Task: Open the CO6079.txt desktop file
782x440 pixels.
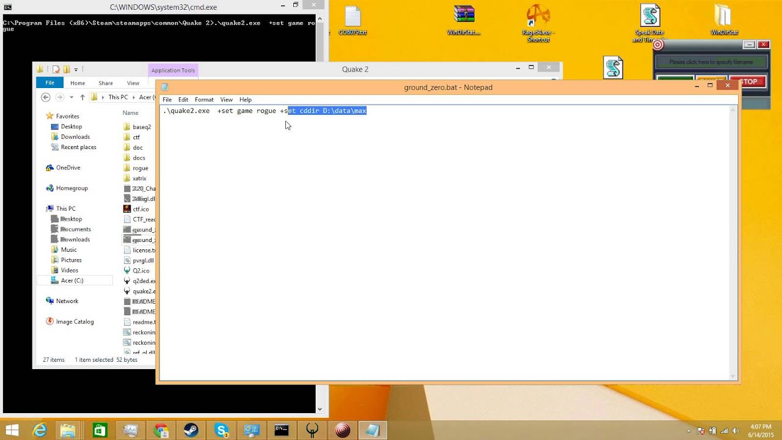Action: (353, 21)
